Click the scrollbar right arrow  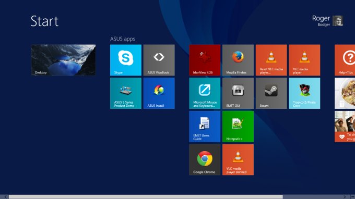point(345,197)
